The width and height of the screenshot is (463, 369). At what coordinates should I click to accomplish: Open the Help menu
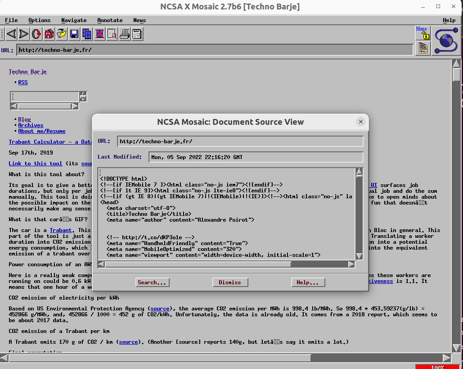tap(449, 20)
